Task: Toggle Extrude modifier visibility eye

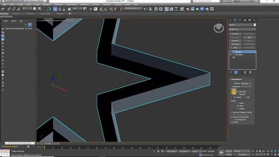Action: (x=231, y=52)
